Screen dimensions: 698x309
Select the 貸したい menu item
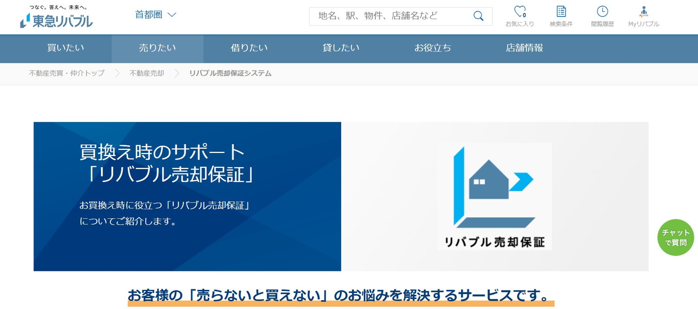click(341, 48)
